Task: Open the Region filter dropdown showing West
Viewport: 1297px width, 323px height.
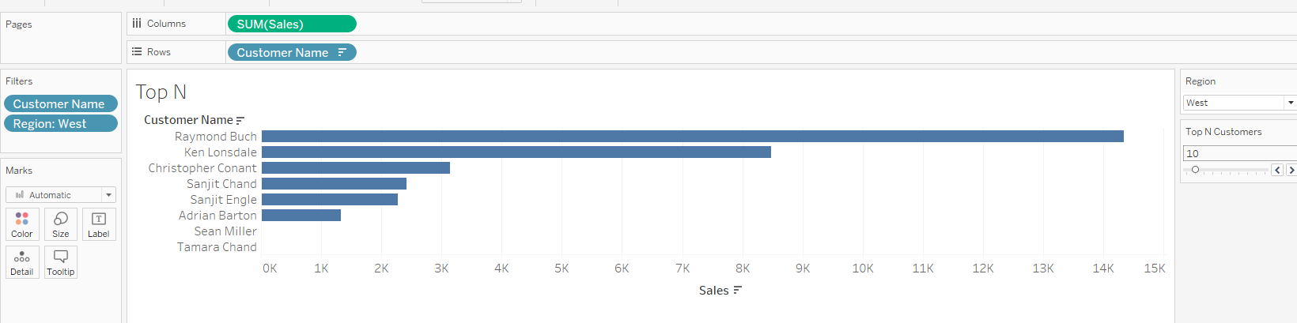Action: (1291, 103)
